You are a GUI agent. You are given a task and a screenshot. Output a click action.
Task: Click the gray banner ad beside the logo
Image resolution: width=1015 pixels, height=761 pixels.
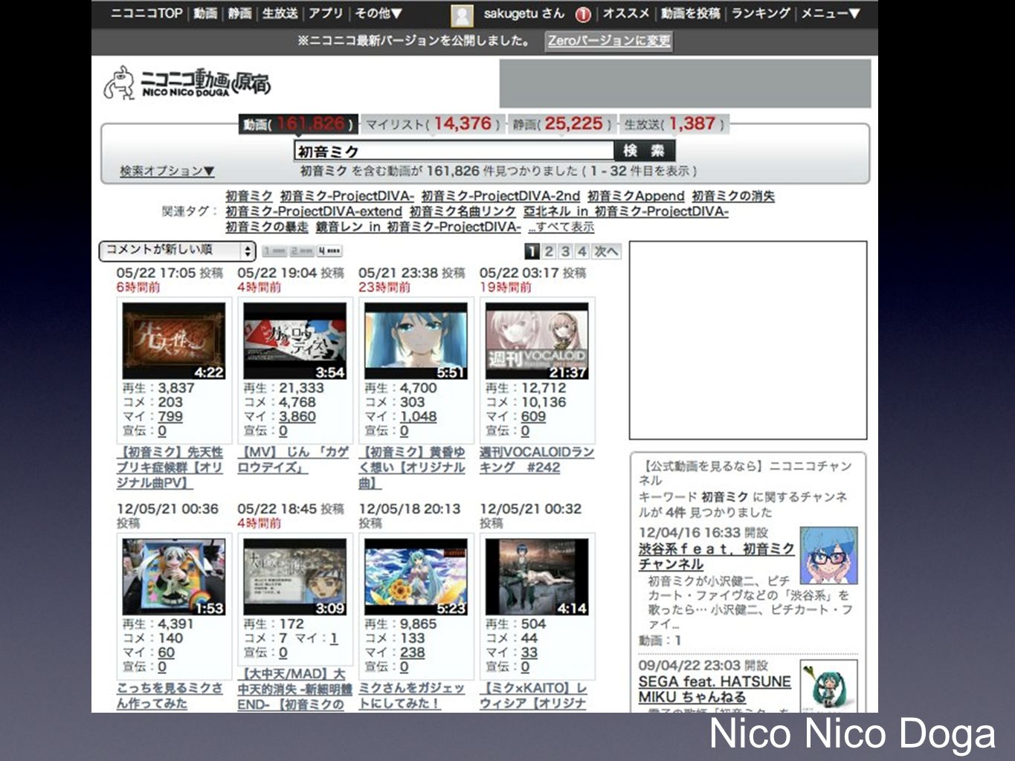point(685,84)
